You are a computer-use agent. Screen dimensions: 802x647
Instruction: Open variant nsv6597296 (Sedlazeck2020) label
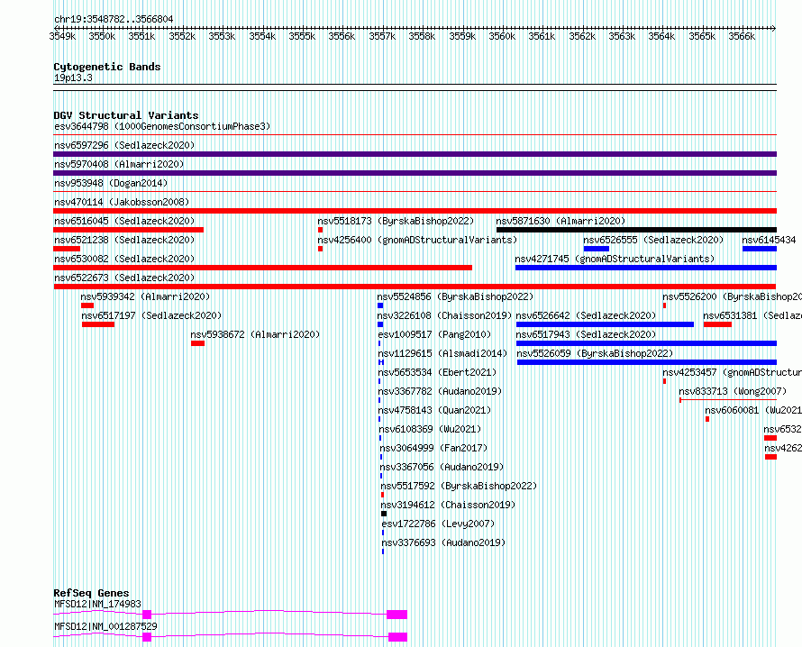(124, 145)
